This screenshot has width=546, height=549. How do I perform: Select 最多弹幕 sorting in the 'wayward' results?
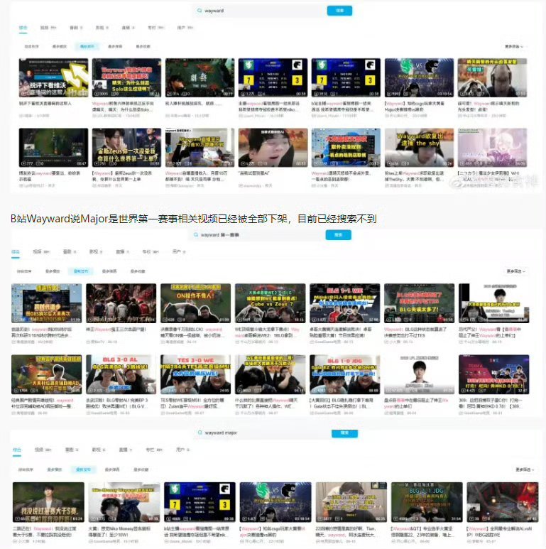pos(115,47)
